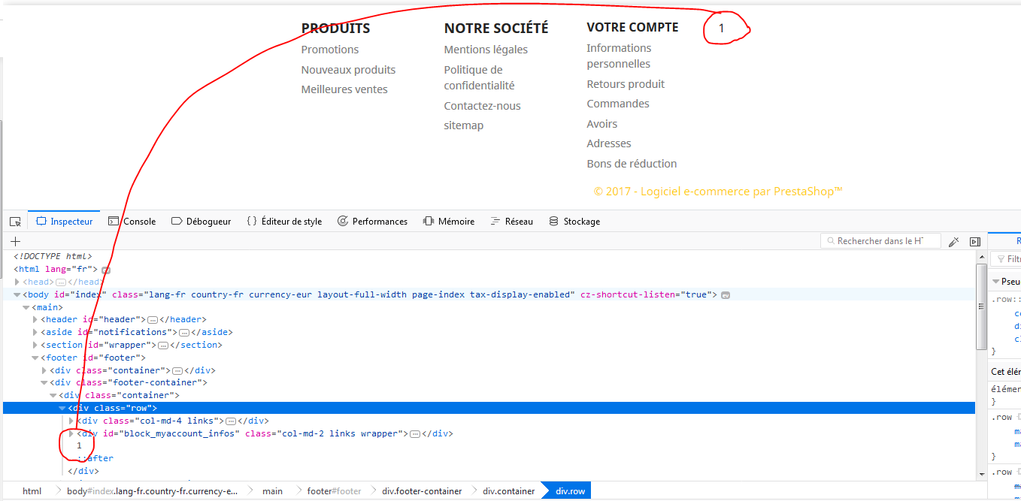
Task: Switch to the Réseau tab
Action: (511, 222)
